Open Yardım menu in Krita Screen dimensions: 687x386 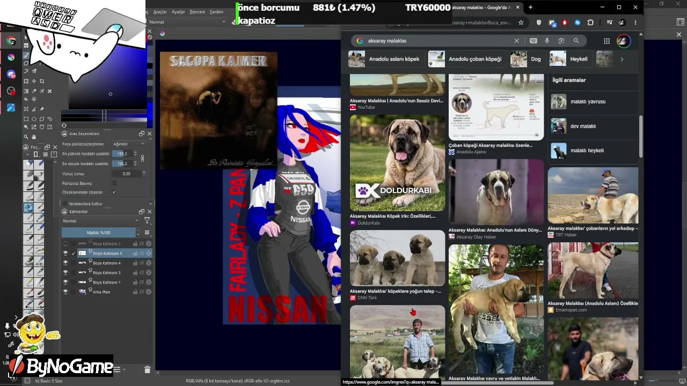coord(216,12)
